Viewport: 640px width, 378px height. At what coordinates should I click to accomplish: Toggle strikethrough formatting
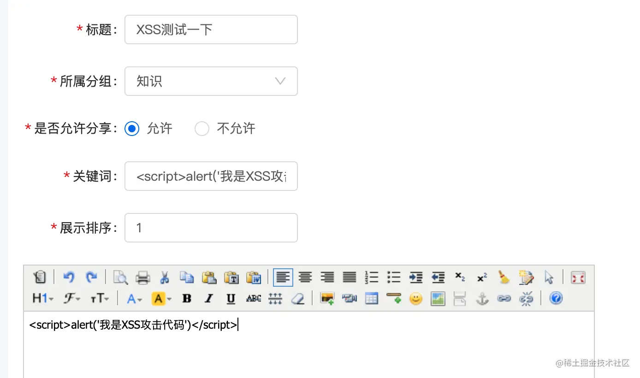point(254,299)
